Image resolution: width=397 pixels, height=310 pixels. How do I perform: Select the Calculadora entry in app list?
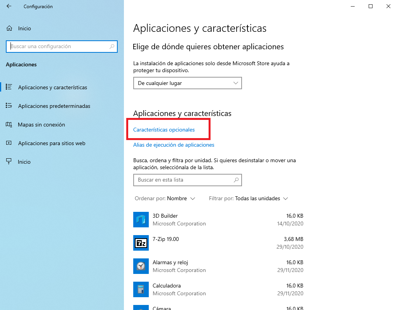point(218,289)
